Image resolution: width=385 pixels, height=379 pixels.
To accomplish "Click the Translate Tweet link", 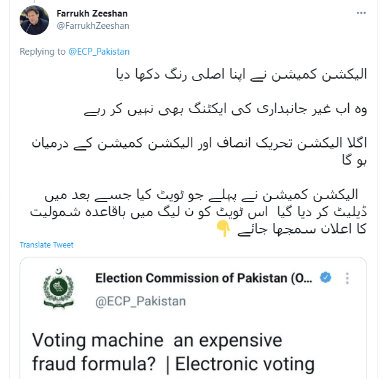I will pyautogui.click(x=47, y=245).
